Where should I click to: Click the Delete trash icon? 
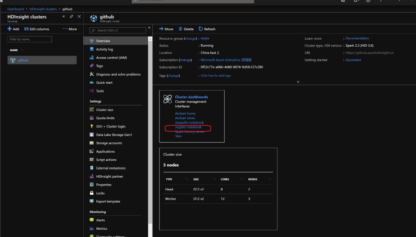pyautogui.click(x=180, y=29)
